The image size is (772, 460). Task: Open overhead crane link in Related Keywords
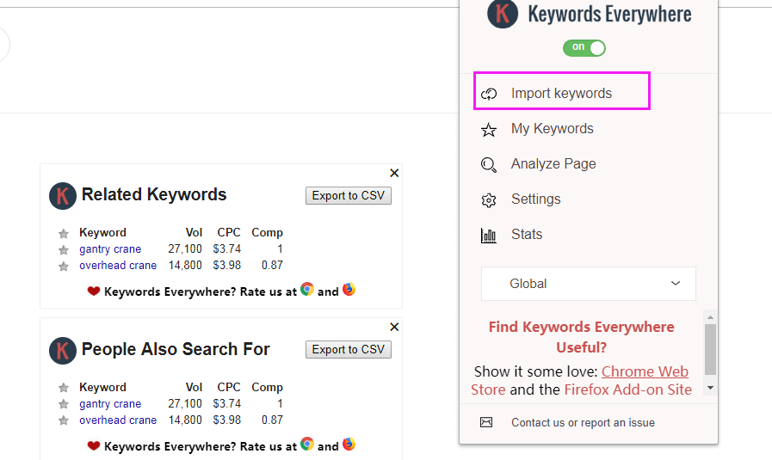(118, 266)
